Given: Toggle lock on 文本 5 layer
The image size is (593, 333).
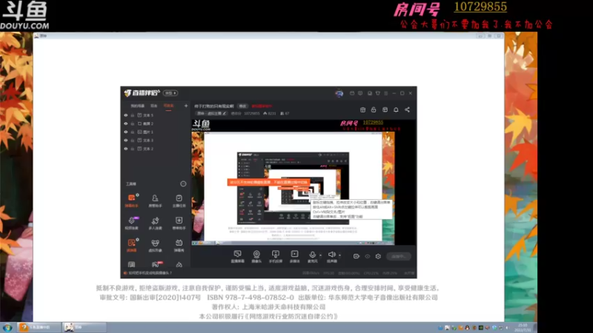Looking at the screenshot, I should click(133, 115).
